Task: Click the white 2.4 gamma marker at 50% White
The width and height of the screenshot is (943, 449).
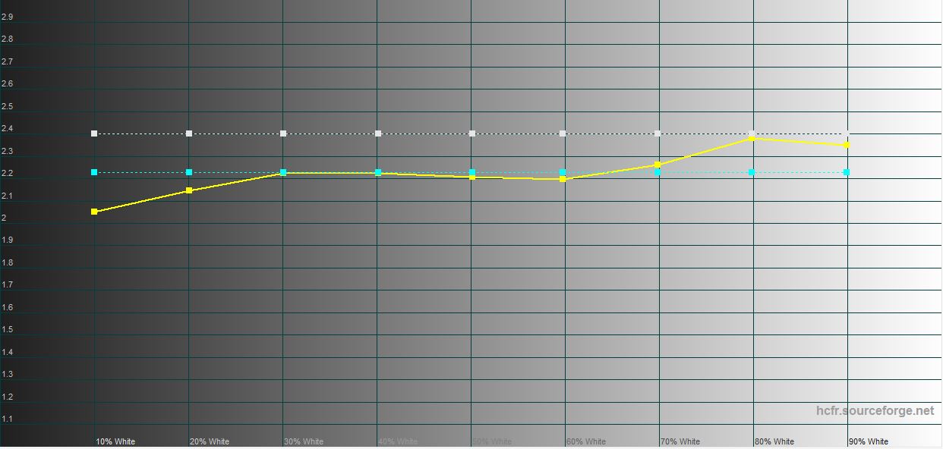Action: (472, 133)
